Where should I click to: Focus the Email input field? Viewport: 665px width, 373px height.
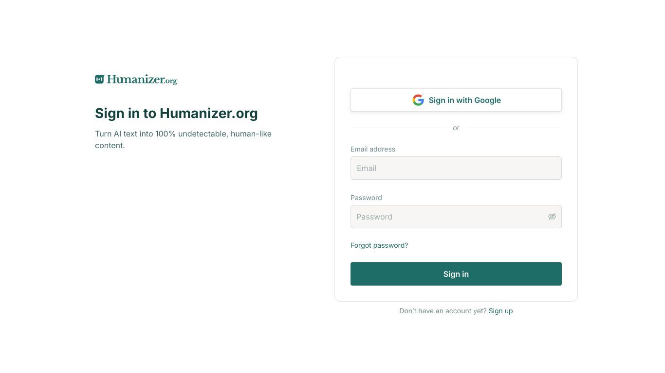(456, 168)
